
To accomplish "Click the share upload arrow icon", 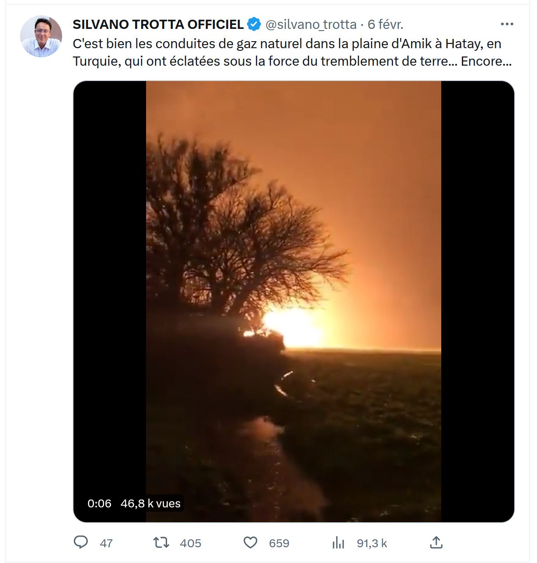I will point(436,542).
